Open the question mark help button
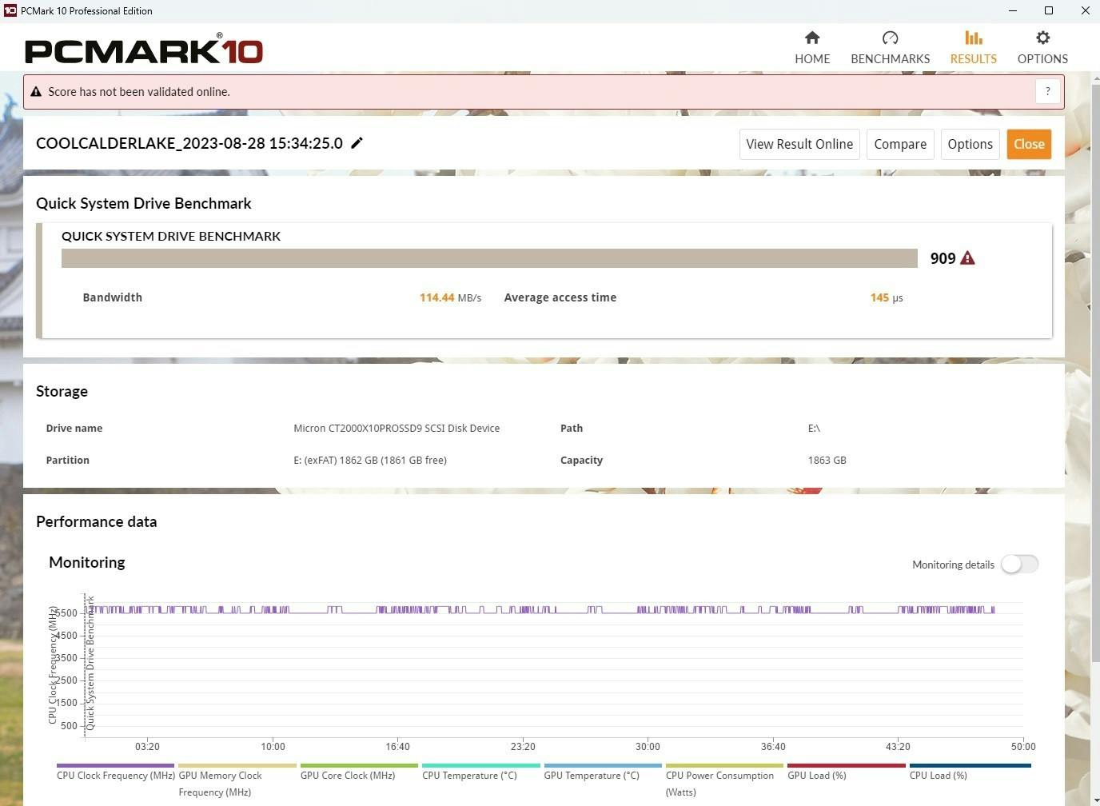The image size is (1100, 806). pos(1047,91)
